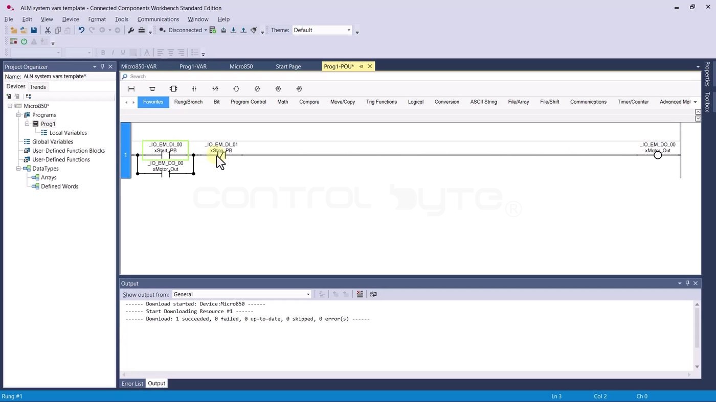Viewport: 716px width, 402px height.
Task: Open the Properties side panel tab
Action: coord(707,74)
